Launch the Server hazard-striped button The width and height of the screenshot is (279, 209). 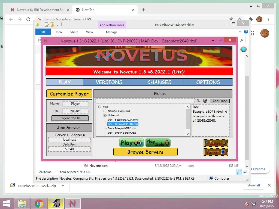[216, 152]
